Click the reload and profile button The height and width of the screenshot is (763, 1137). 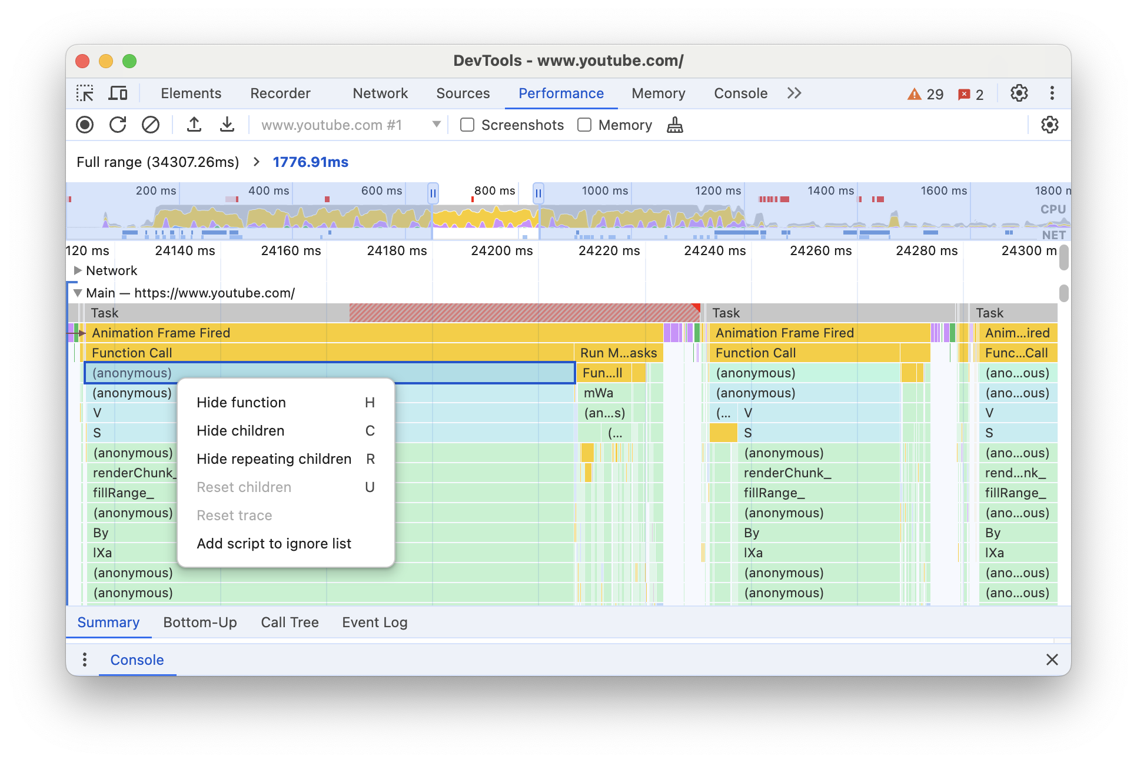[119, 126]
